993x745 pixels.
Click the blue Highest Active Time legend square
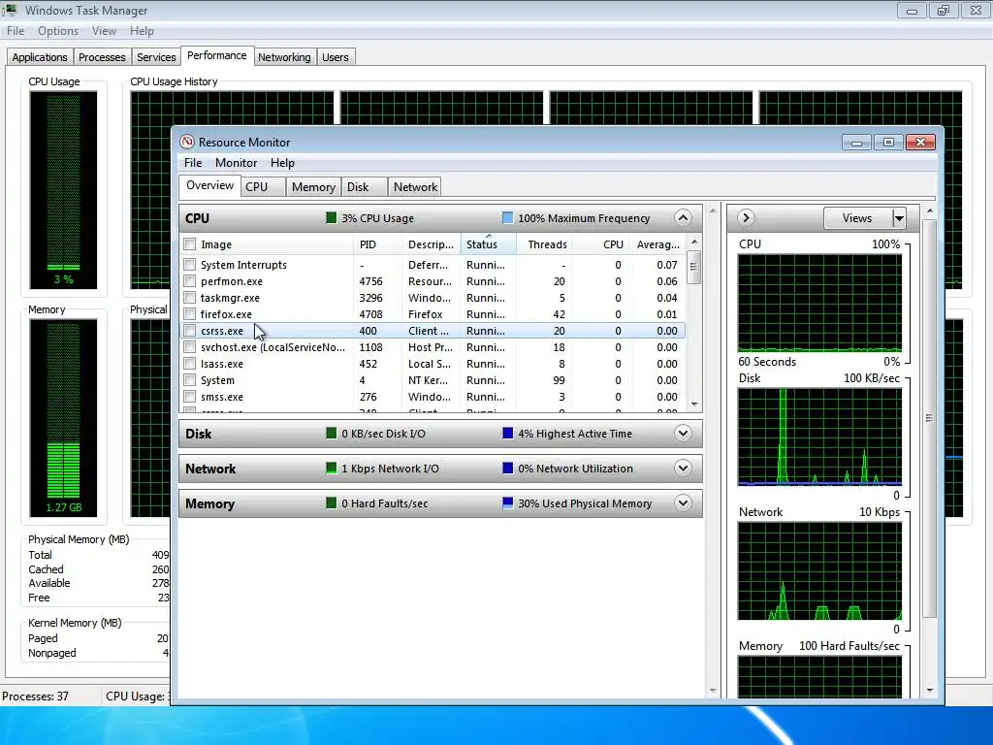pos(507,434)
